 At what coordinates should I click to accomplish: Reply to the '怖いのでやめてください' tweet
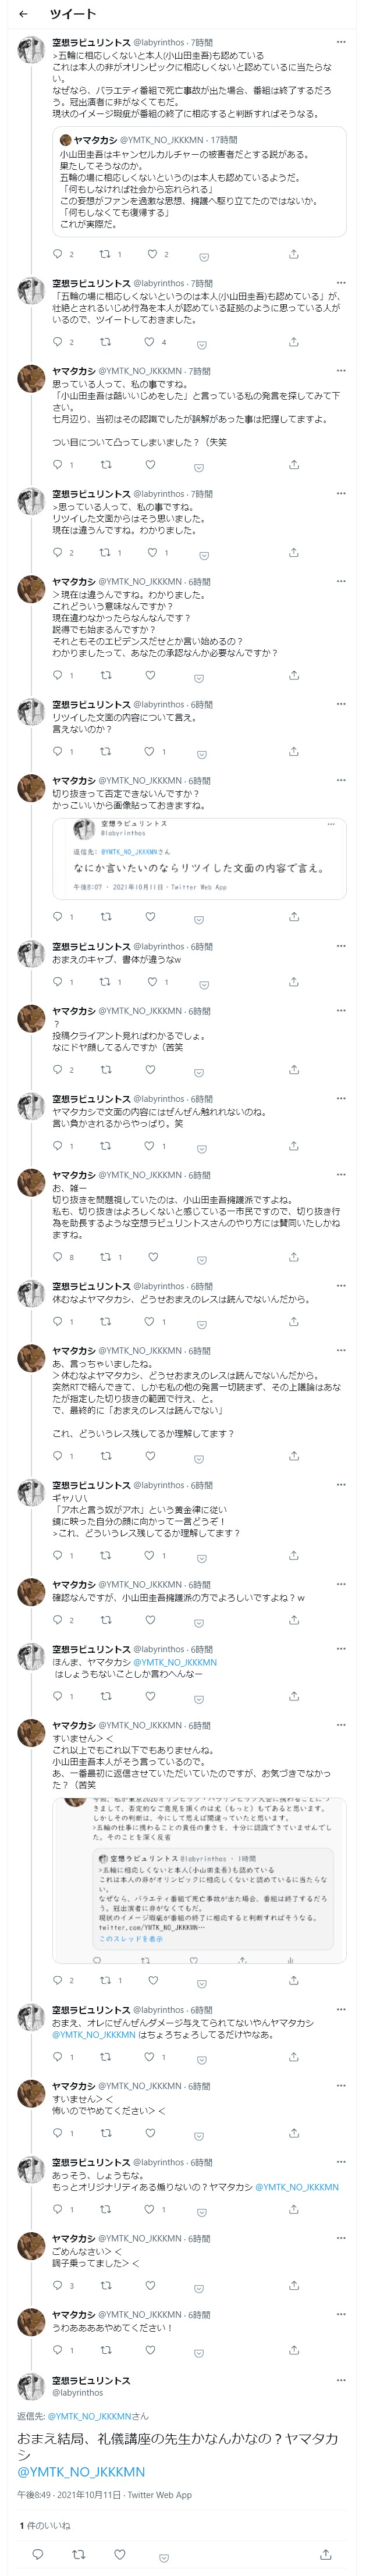(x=58, y=2132)
